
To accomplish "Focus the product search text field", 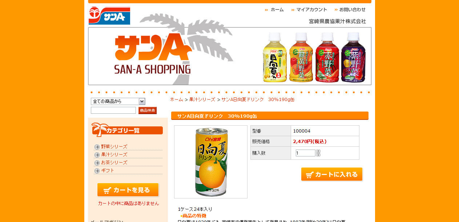I will coord(113,110).
